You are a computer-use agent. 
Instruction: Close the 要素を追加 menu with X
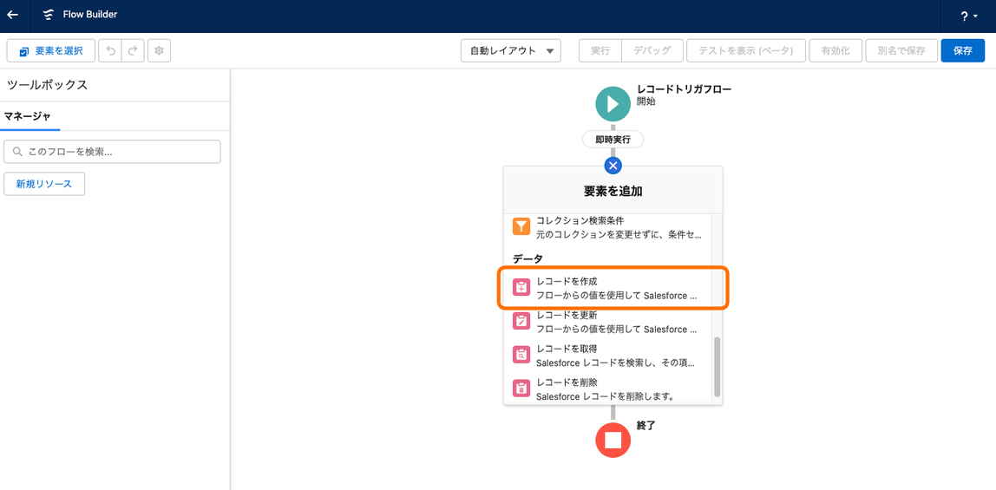tap(613, 166)
